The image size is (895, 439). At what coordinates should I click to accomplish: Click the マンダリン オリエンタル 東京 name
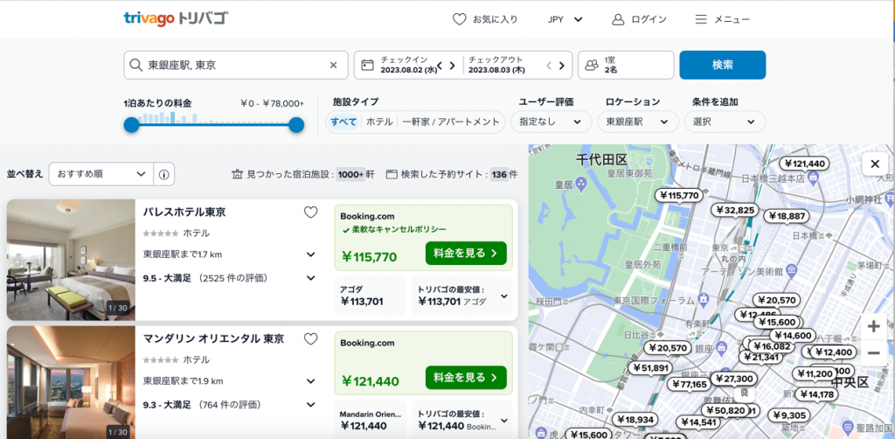click(x=213, y=338)
